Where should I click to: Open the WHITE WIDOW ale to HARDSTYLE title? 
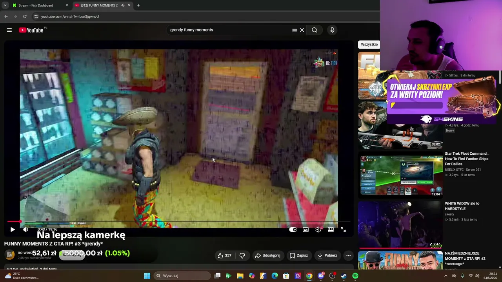tap(462, 206)
